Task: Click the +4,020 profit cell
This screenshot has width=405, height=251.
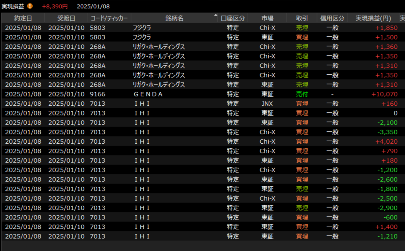Action: [x=386, y=141]
